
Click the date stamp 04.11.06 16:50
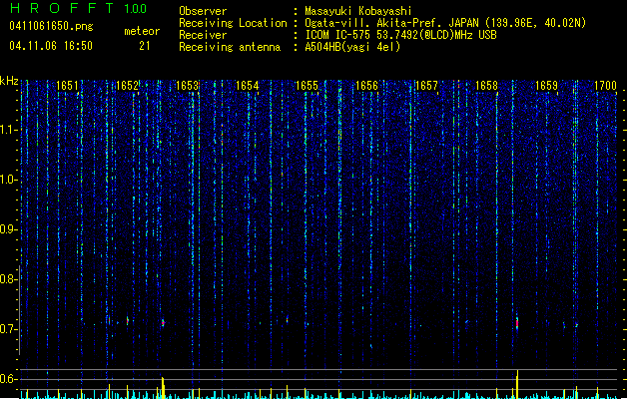coord(51,46)
